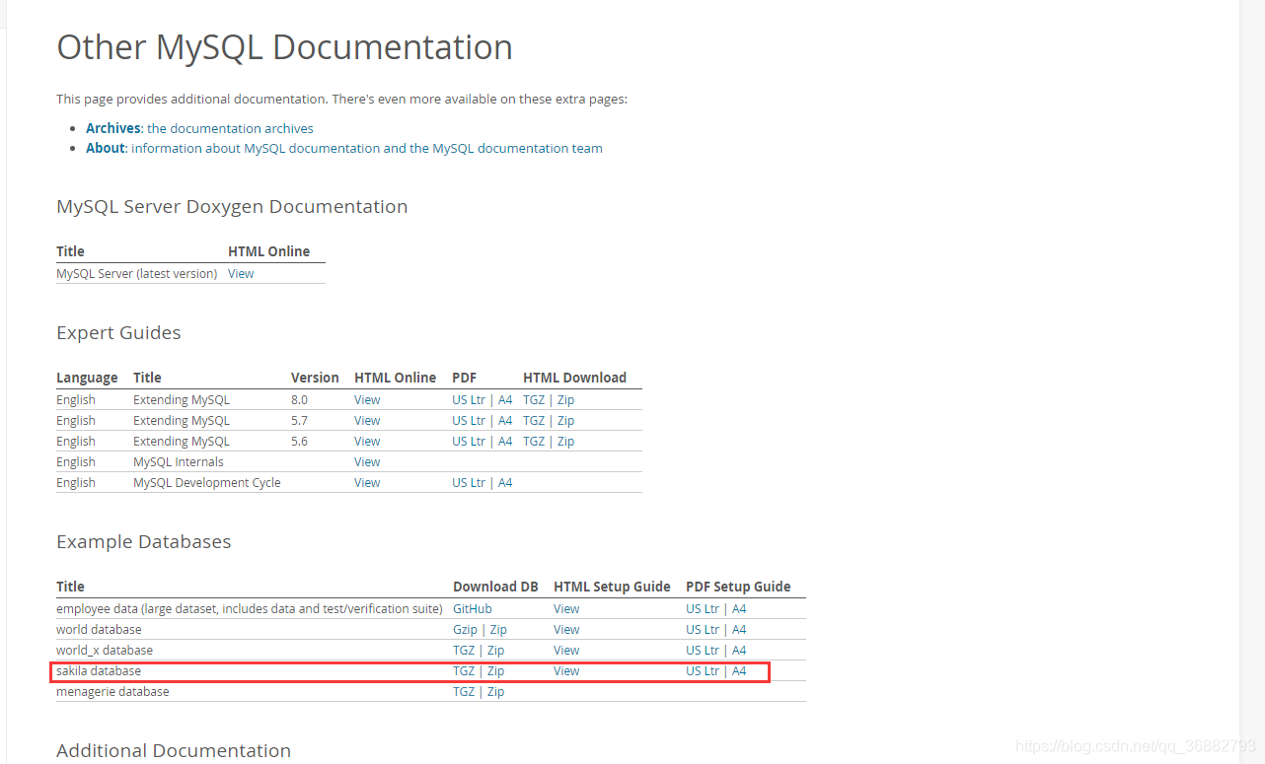Viewport: 1265px width, 764px height.
Task: Download world database Zip file
Action: [x=498, y=630]
